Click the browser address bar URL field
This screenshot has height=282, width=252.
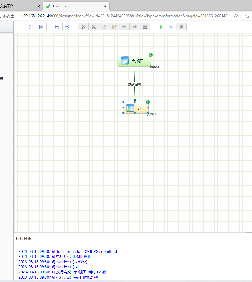pos(125,16)
